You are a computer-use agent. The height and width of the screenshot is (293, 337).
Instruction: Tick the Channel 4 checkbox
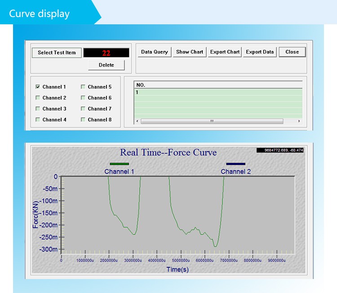pos(38,120)
